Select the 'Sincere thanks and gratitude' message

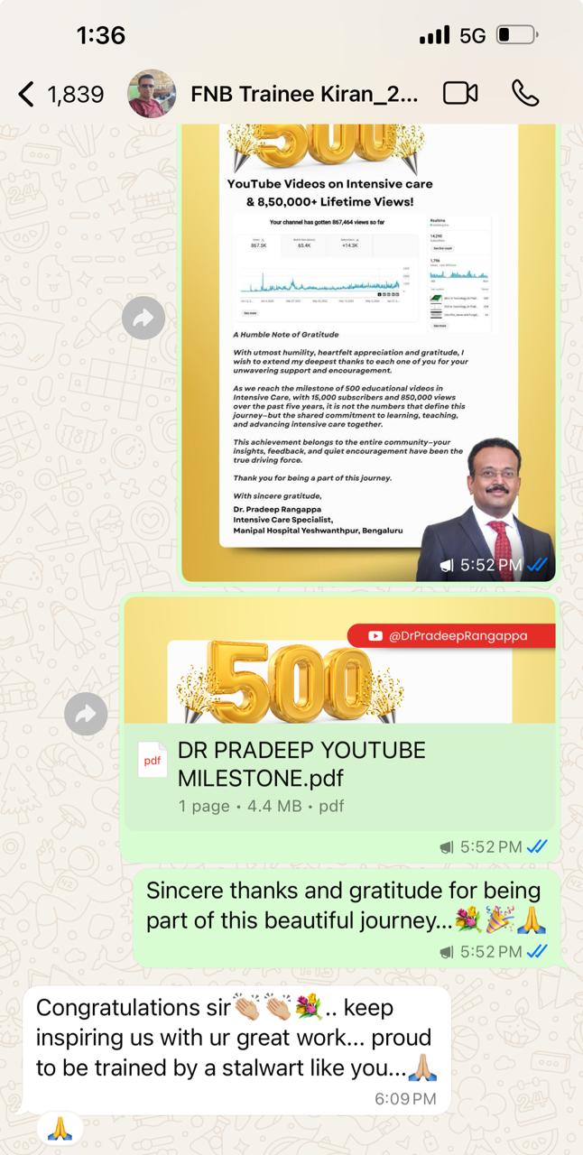point(347,918)
